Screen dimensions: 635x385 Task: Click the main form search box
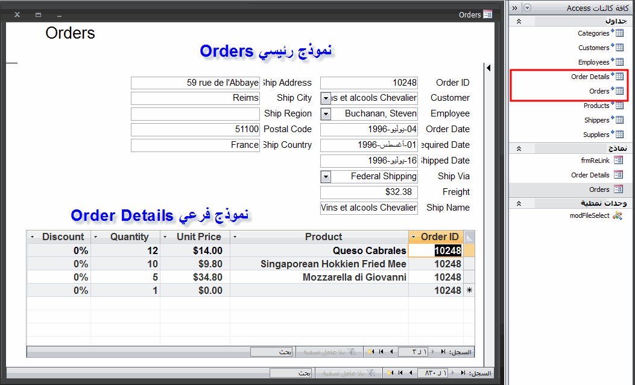[x=291, y=373]
